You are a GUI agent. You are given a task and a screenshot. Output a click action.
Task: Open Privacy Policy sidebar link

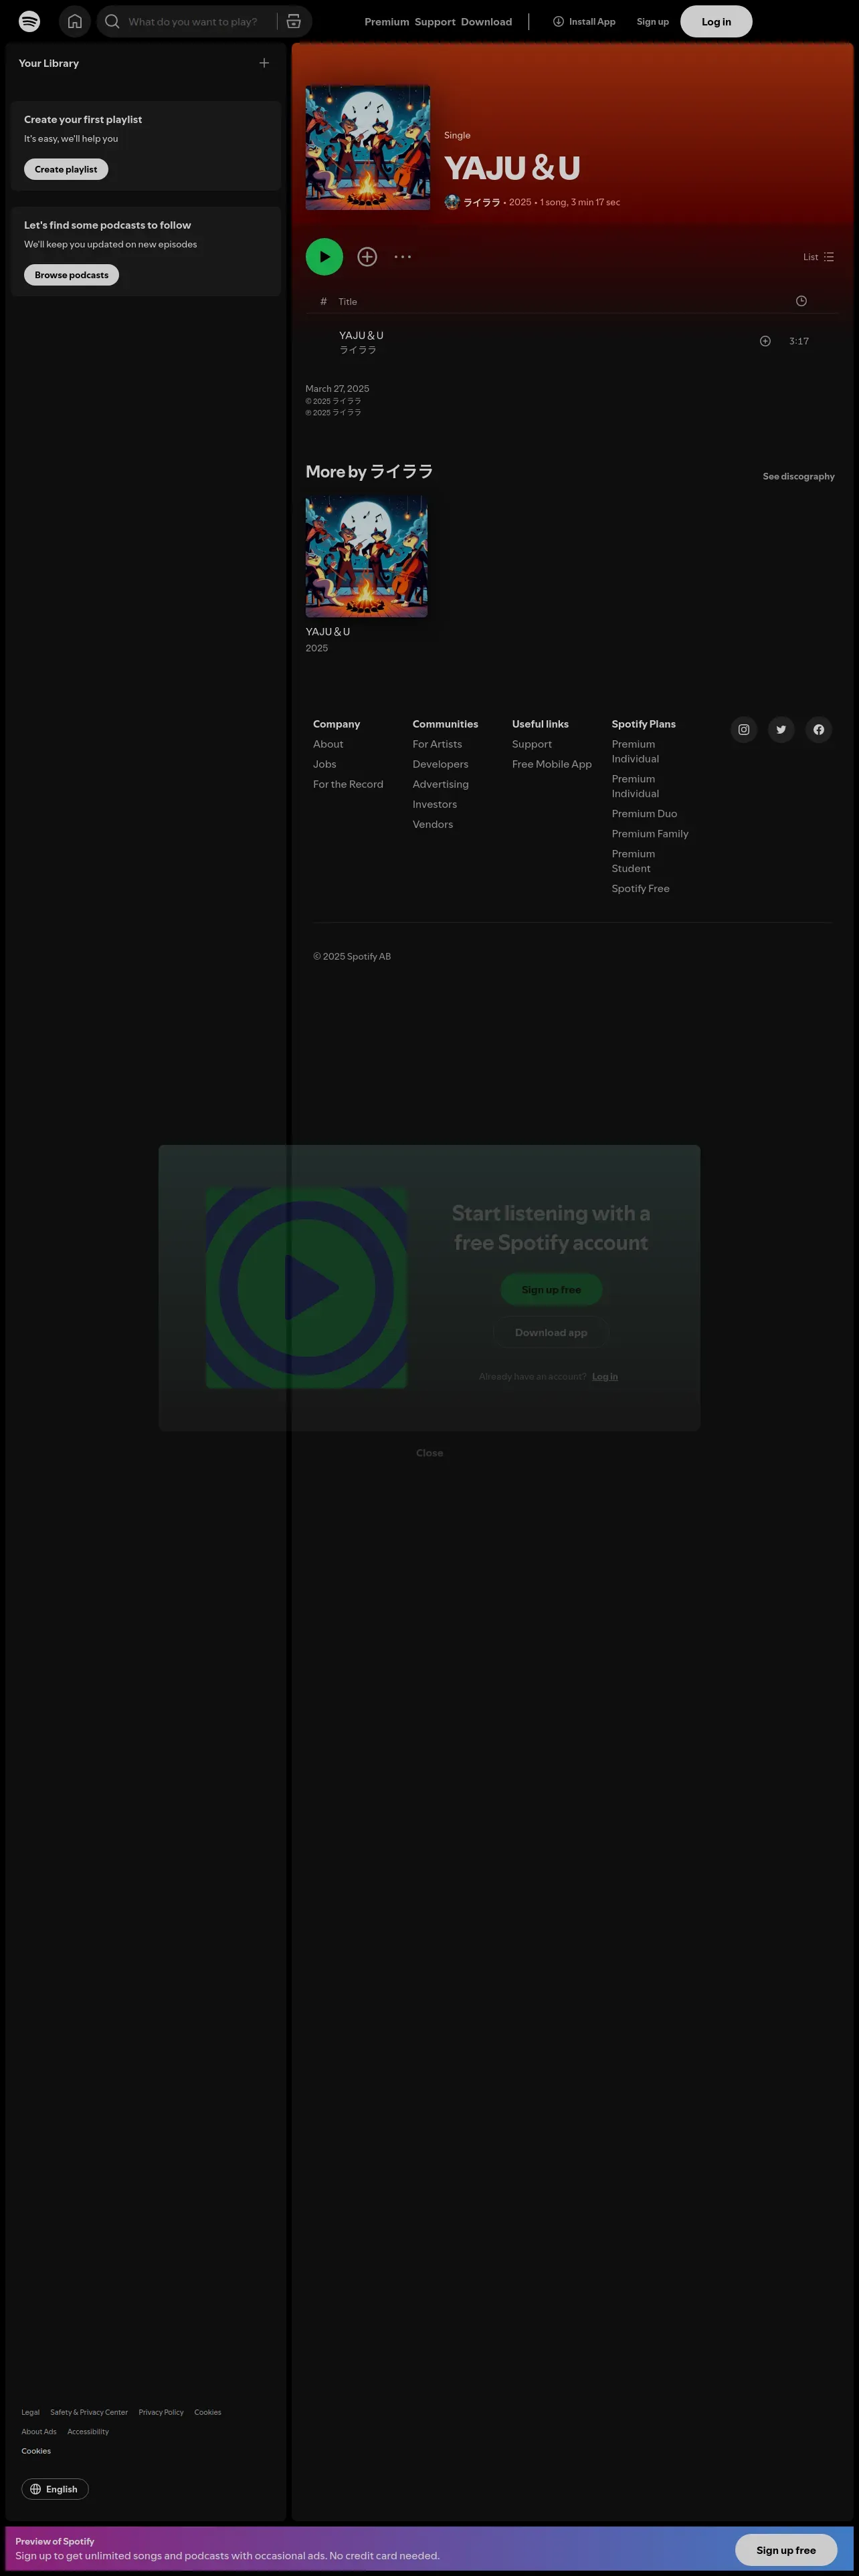(x=161, y=2412)
